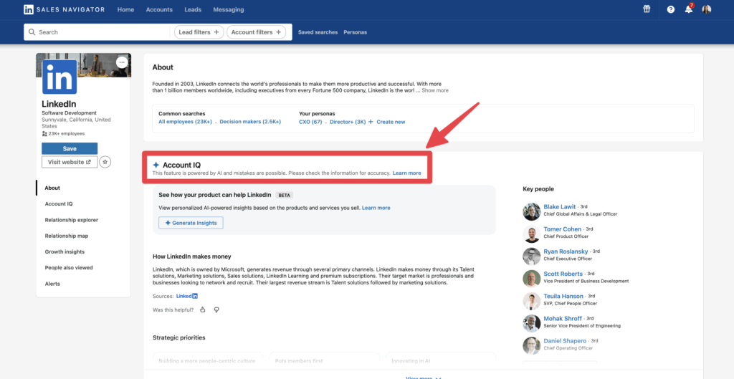The width and height of the screenshot is (734, 379).
Task: Open the gift icon in header
Action: (647, 9)
